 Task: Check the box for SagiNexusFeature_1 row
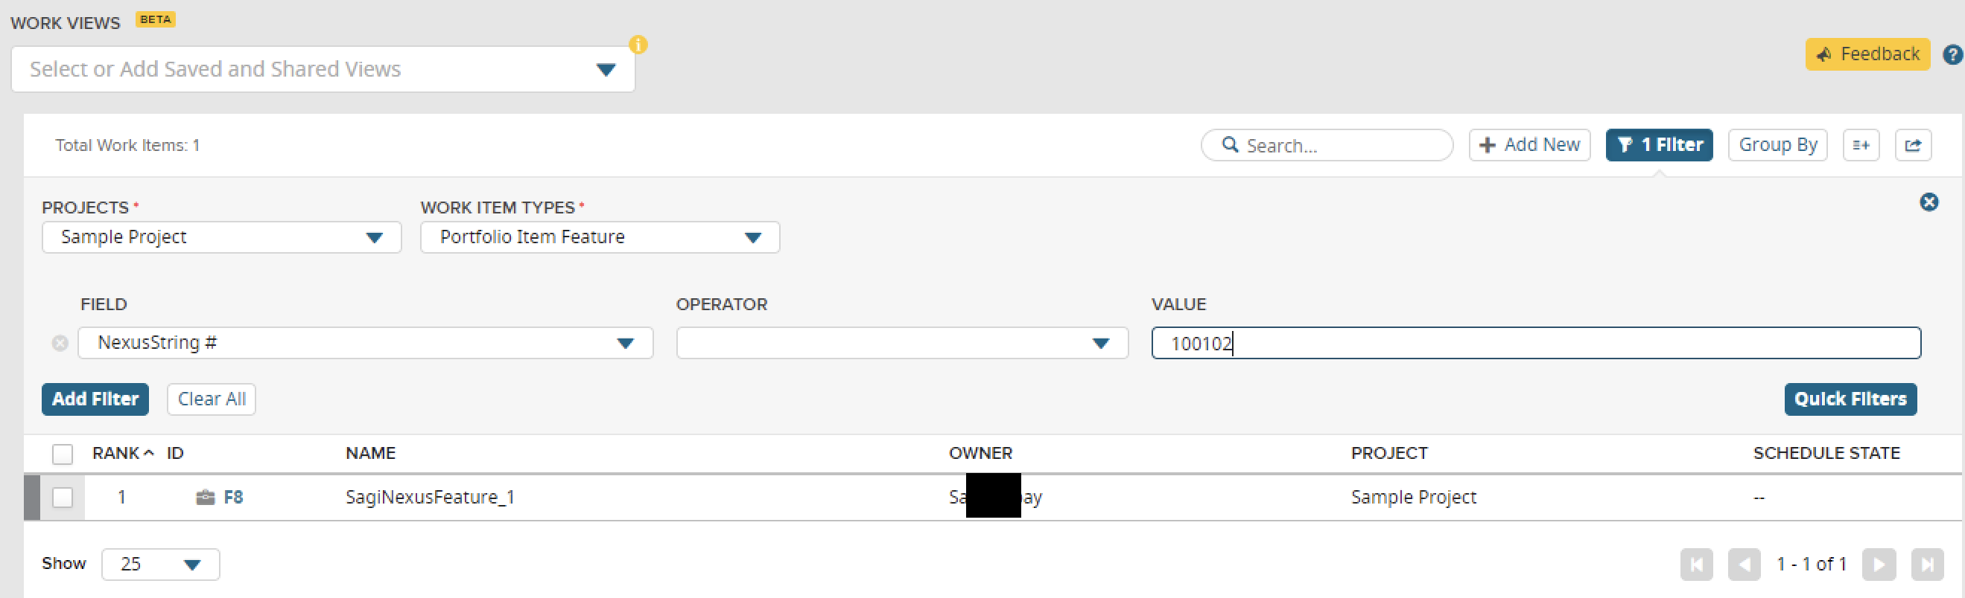(x=63, y=498)
